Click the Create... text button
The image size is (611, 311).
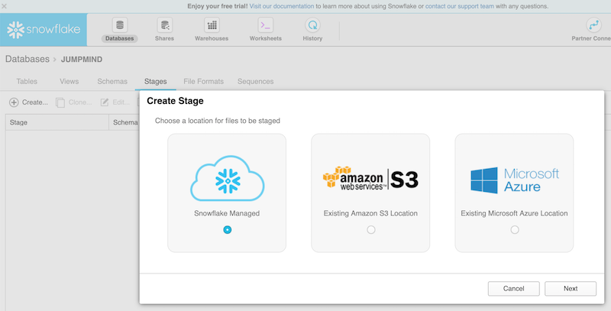pos(35,102)
